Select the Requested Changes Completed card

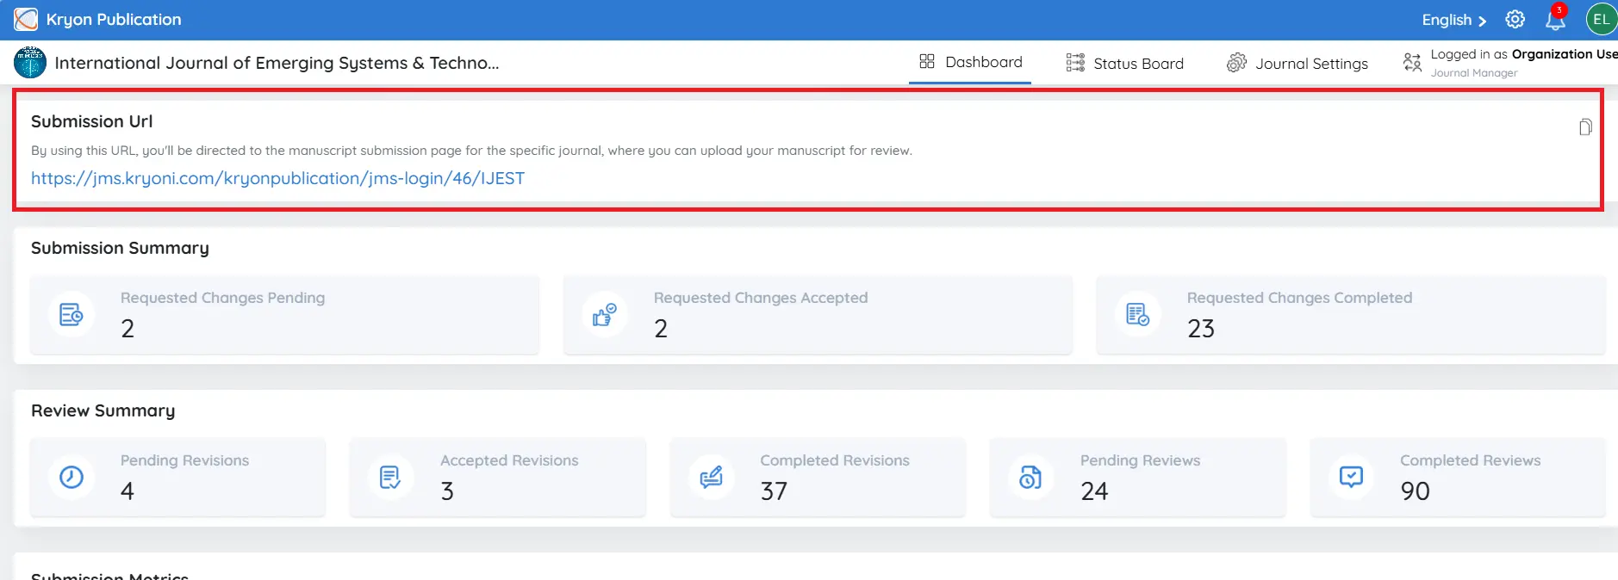pos(1351,315)
